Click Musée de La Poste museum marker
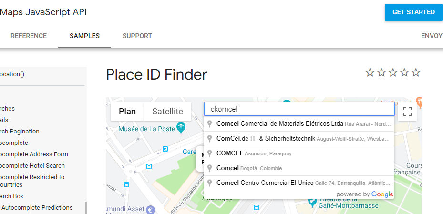The width and height of the screenshot is (443, 214). [181, 128]
